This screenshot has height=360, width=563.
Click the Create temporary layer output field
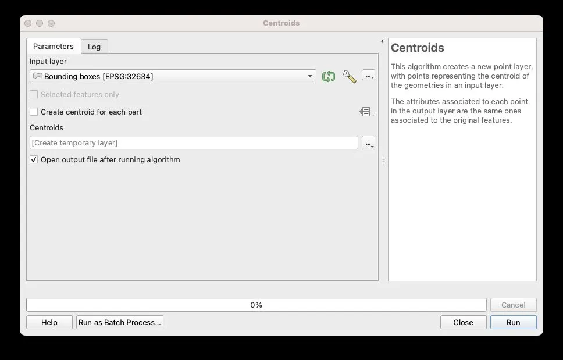pyautogui.click(x=194, y=142)
